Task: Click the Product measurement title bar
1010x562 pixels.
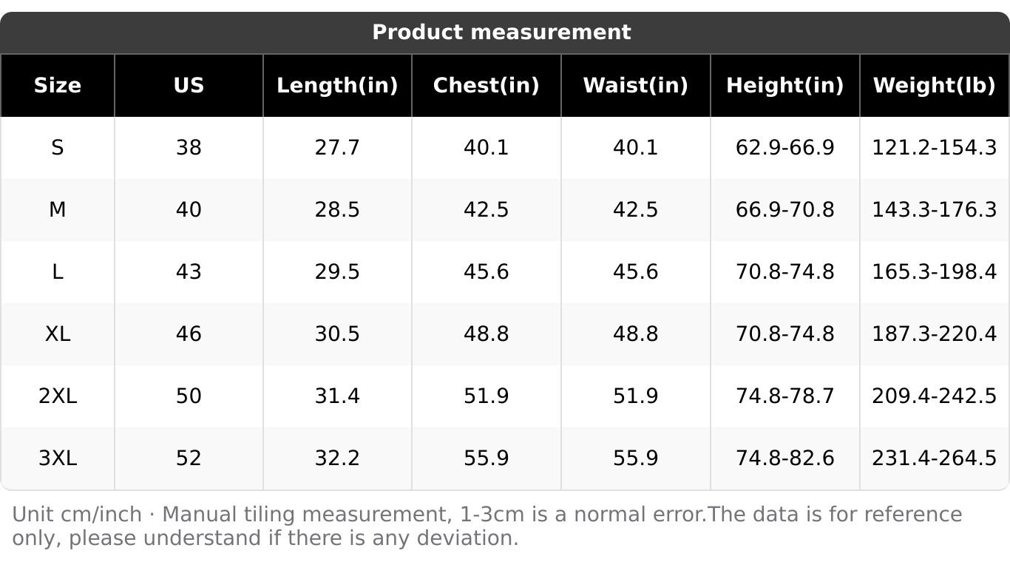Action: pyautogui.click(x=501, y=33)
